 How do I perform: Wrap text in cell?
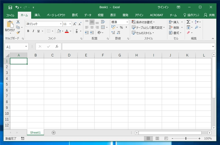103,22
